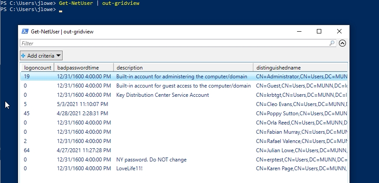Click the magnifier search icon in the filter box
This screenshot has height=183, width=379.
tap(332, 43)
